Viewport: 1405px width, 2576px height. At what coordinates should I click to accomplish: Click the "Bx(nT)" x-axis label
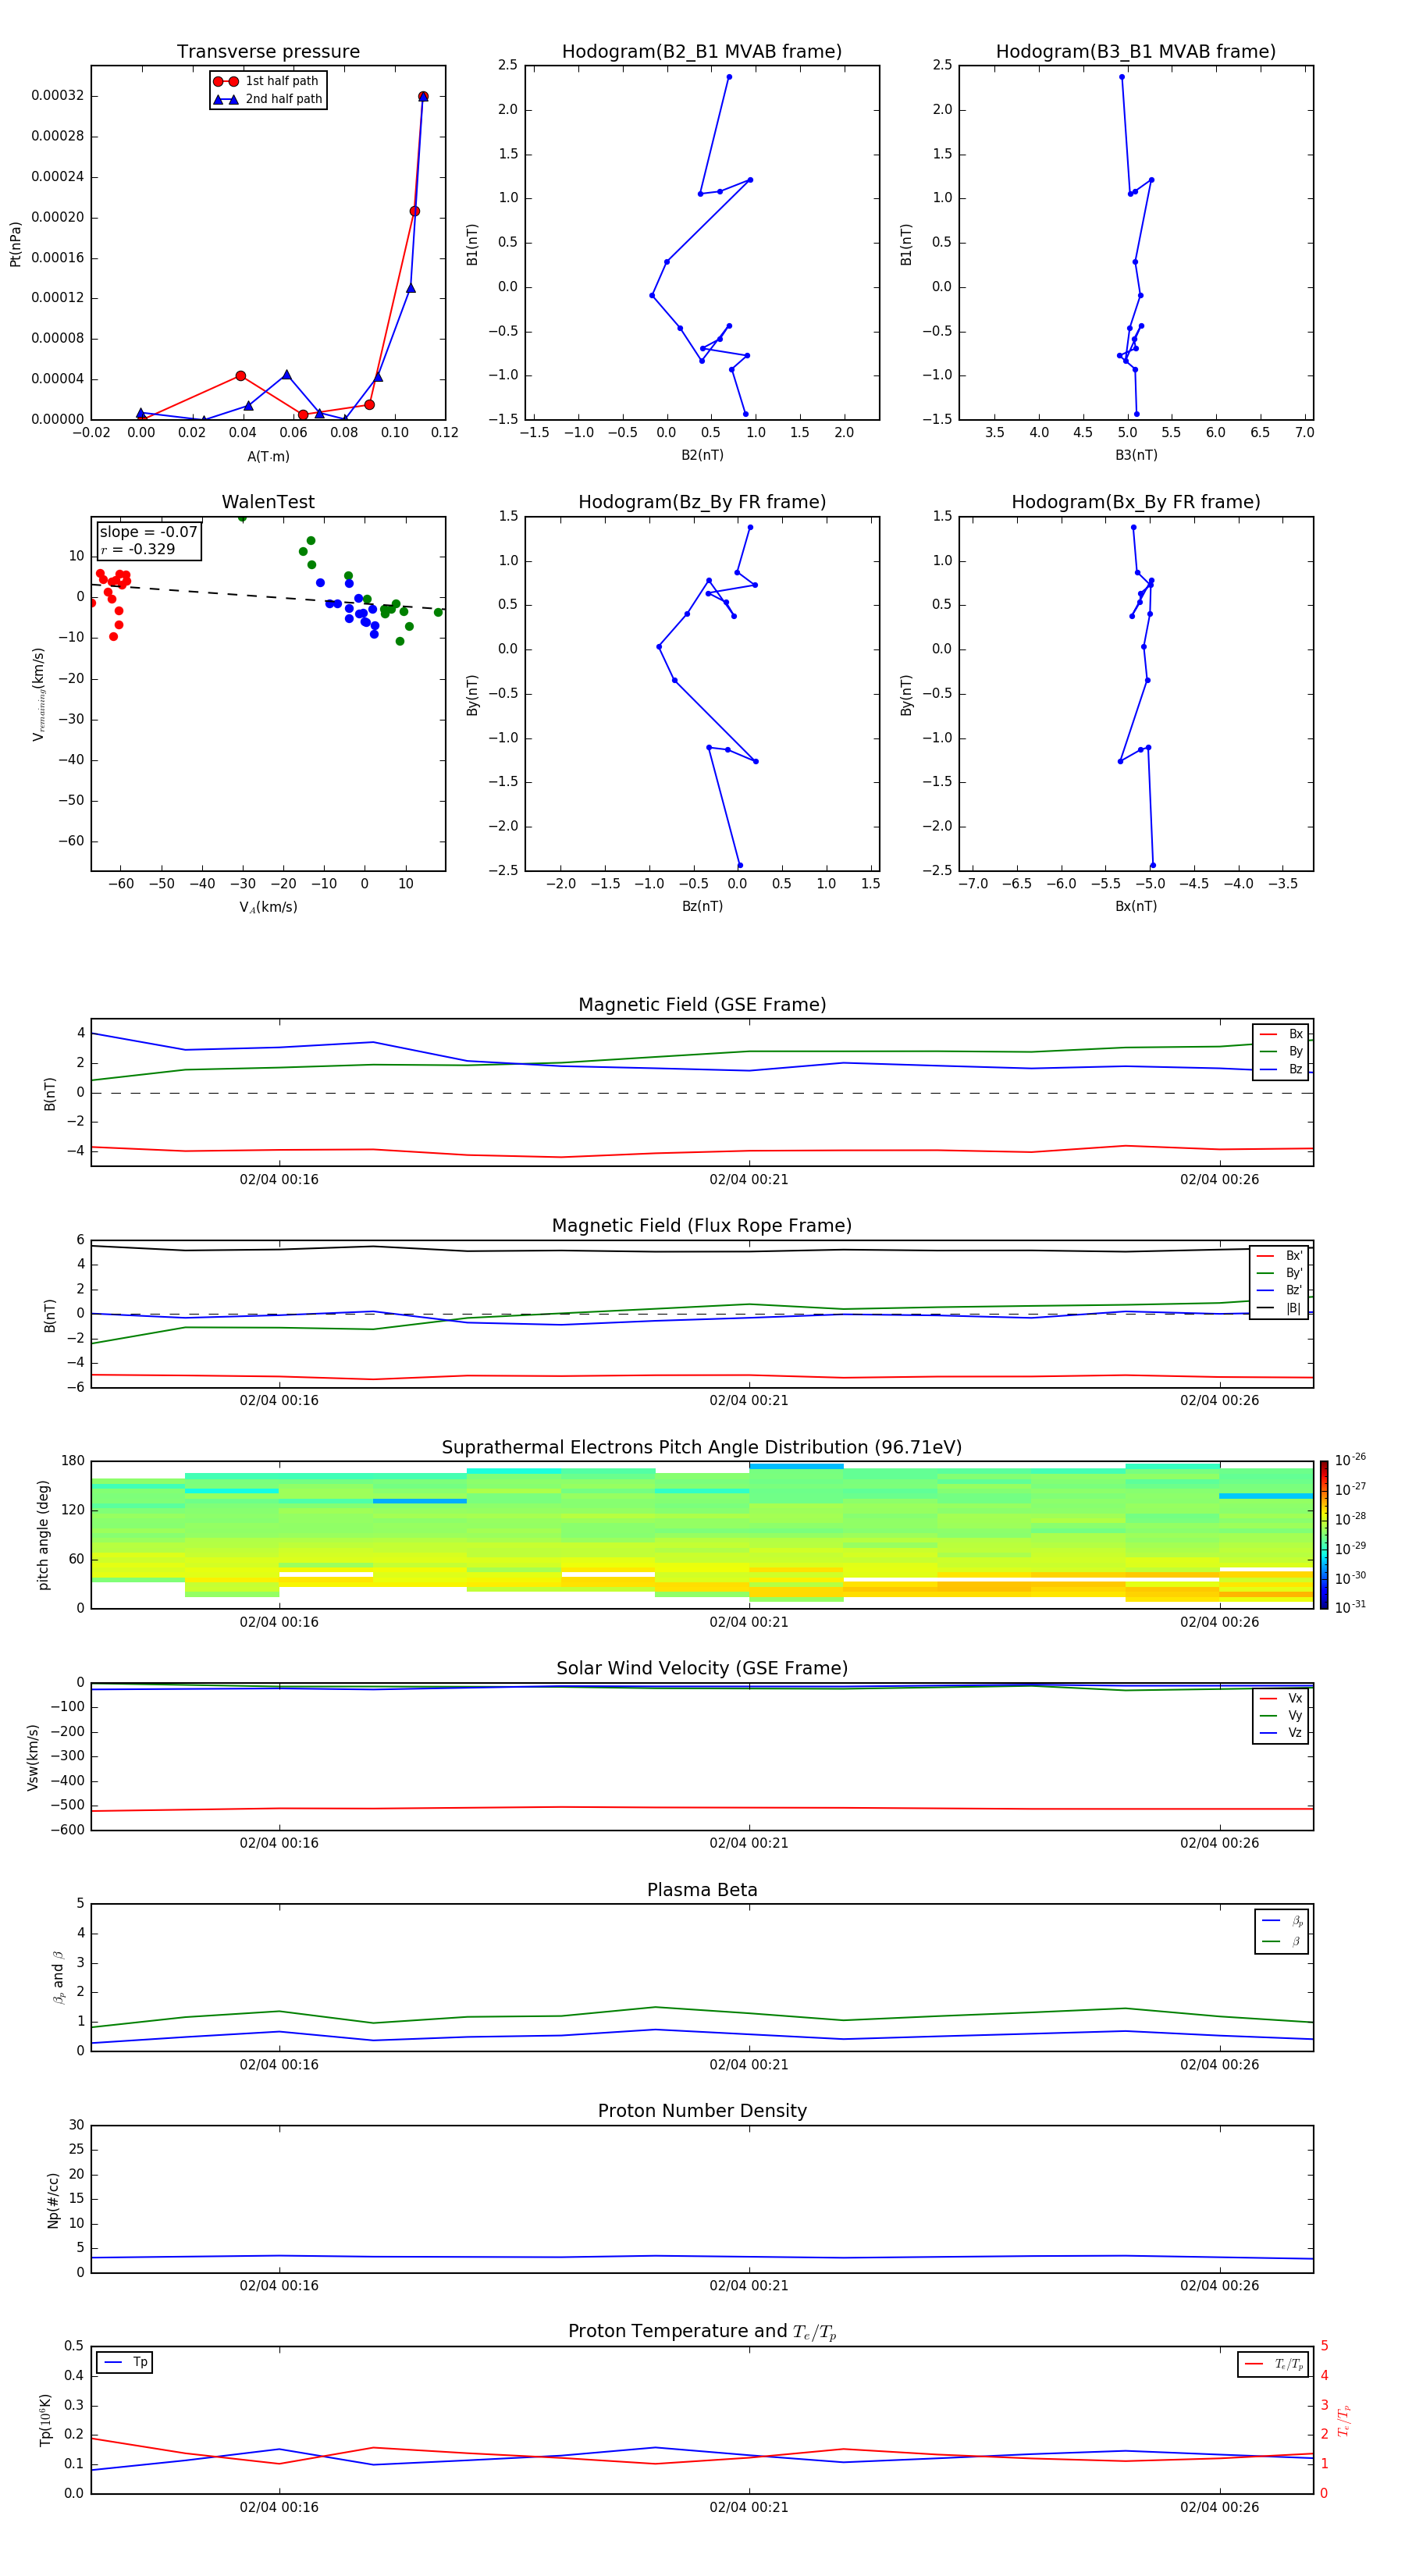click(x=1136, y=906)
